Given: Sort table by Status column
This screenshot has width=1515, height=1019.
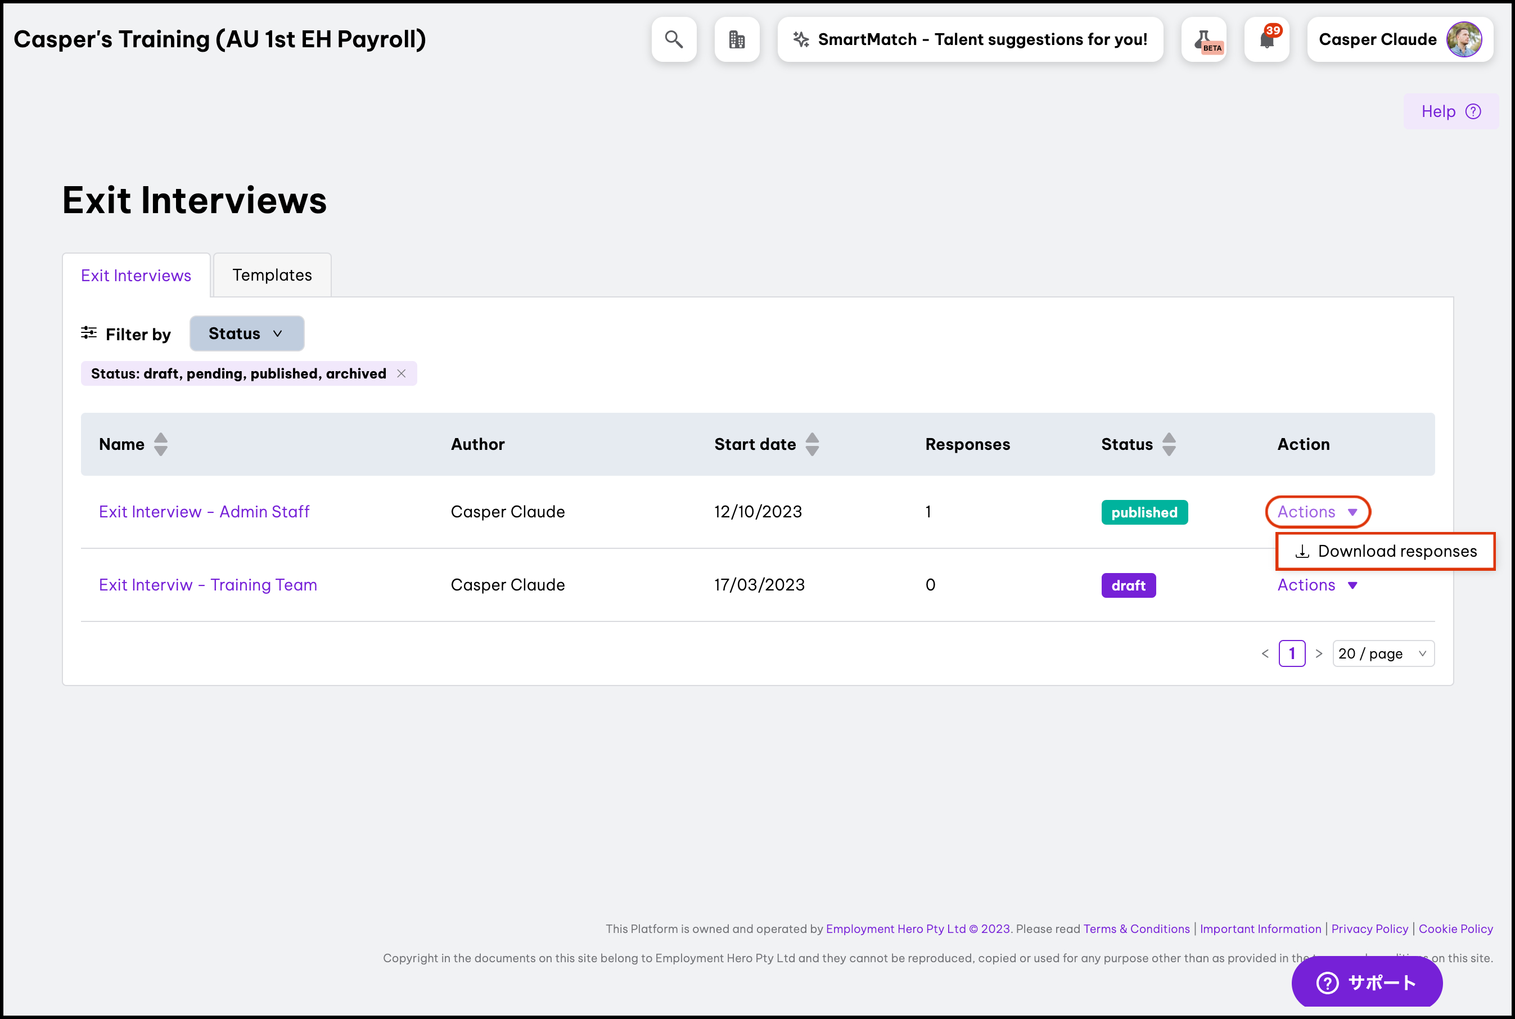Looking at the screenshot, I should coord(1169,444).
